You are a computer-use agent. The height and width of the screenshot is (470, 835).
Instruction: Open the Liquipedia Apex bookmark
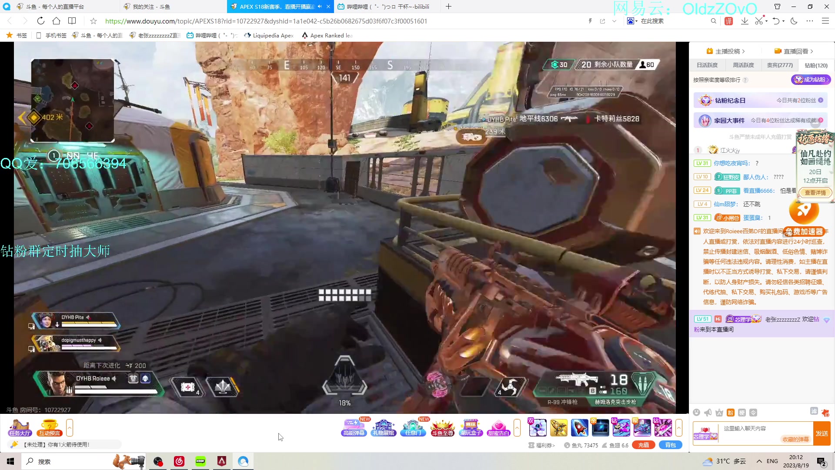269,35
